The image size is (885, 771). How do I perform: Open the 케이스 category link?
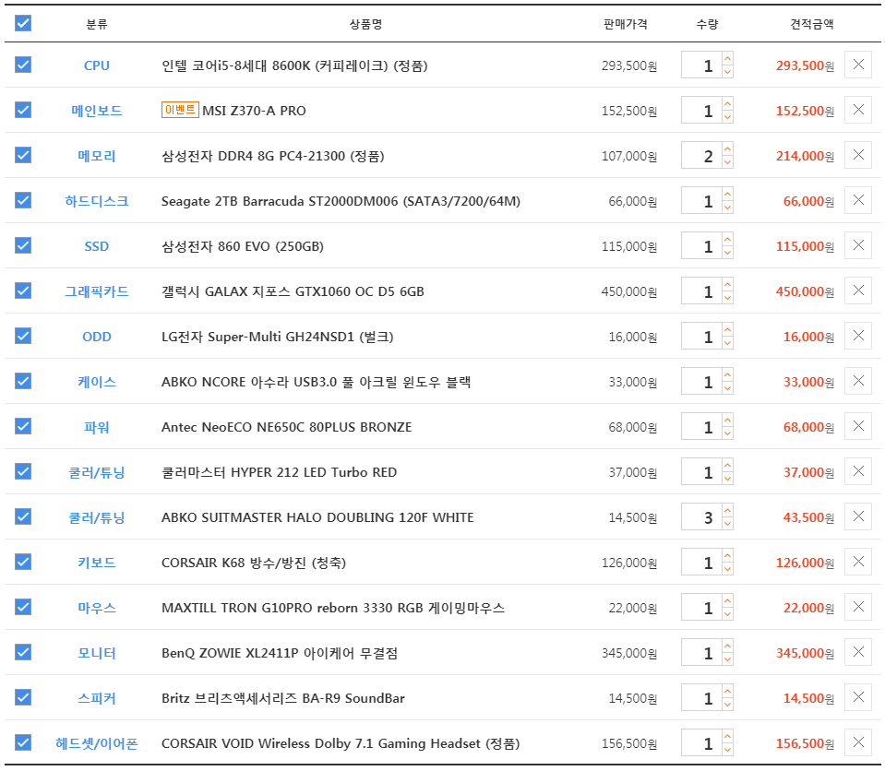(97, 382)
